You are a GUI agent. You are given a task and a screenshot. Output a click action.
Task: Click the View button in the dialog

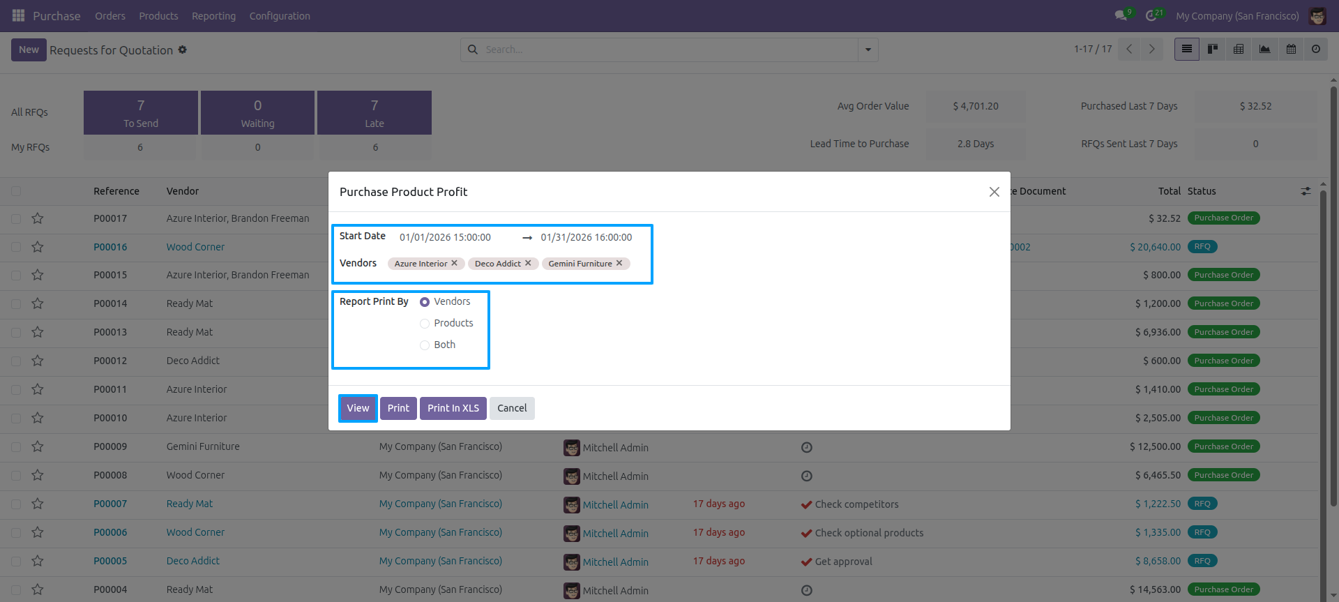pos(358,408)
